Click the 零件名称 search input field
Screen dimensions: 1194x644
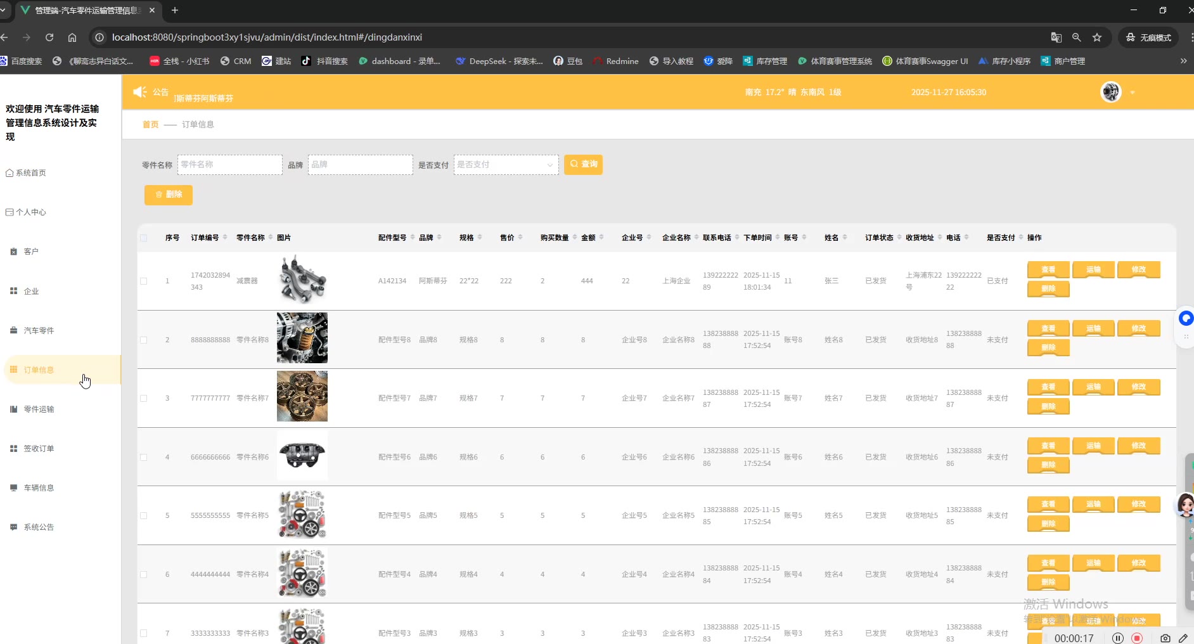coord(229,165)
